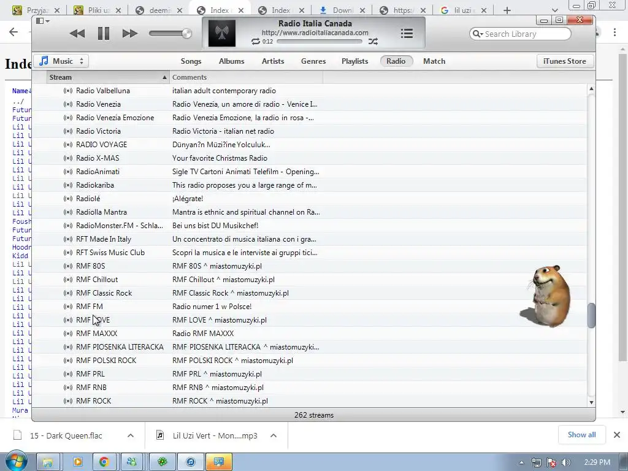Click the radio stream artwork thumbnail

(x=222, y=33)
